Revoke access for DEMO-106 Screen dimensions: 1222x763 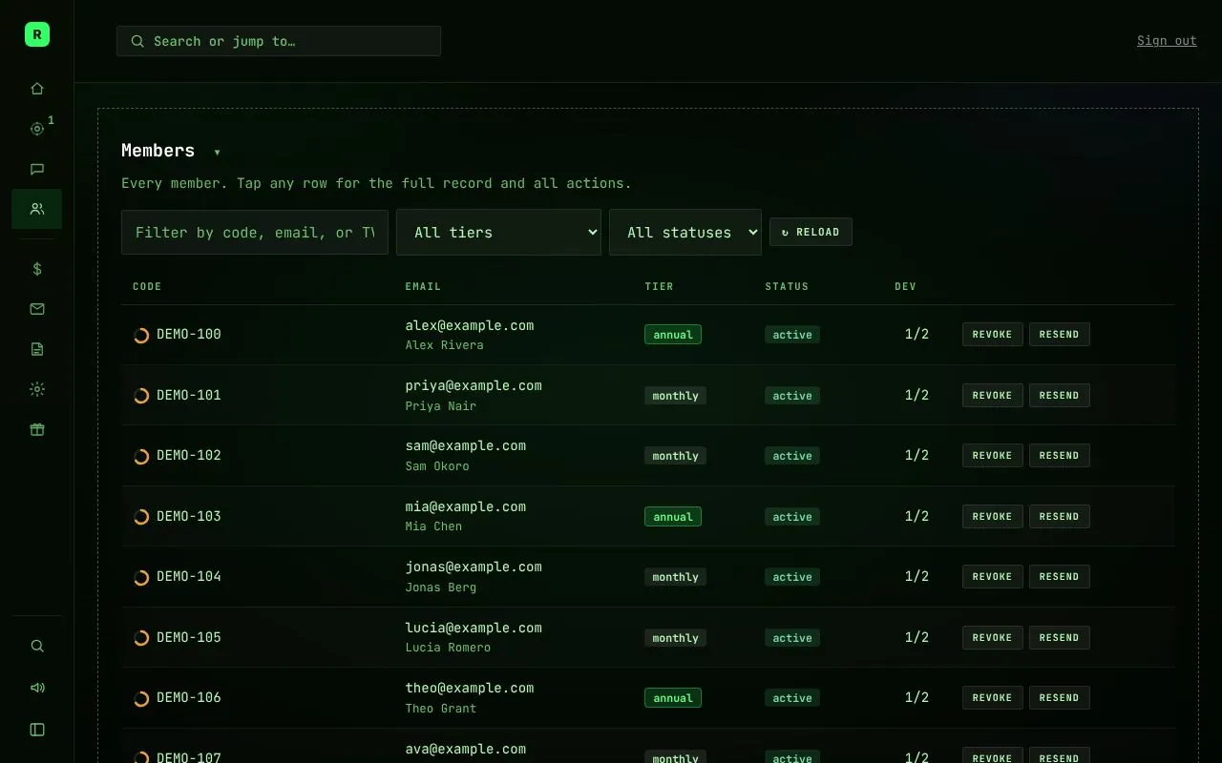992,697
